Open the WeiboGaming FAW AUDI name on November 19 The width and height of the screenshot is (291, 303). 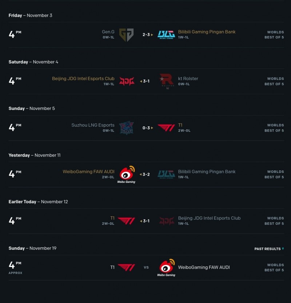(204, 267)
